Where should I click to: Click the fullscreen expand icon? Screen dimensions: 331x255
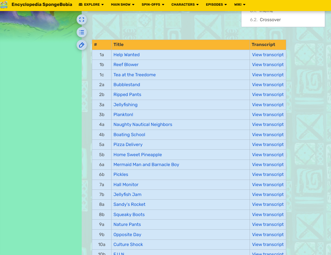tap(81, 20)
